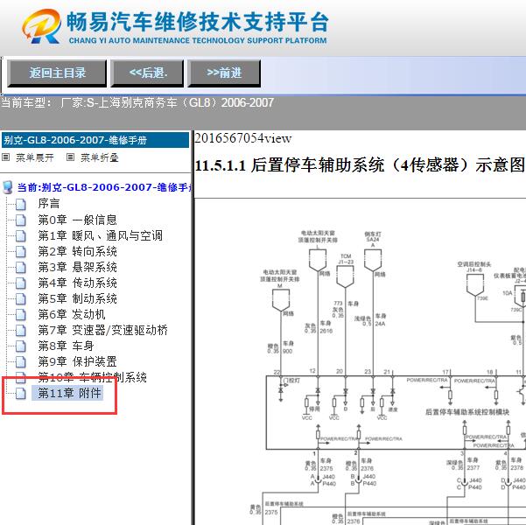
Task: Click the page icon beside 第1章
Action: [x=21, y=236]
